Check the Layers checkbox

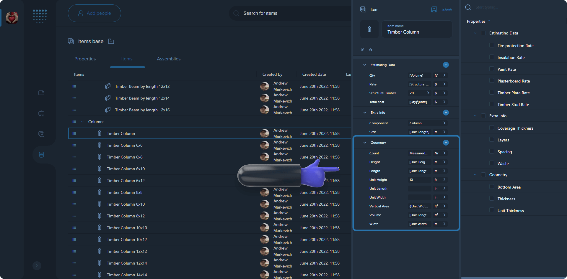[492, 139]
